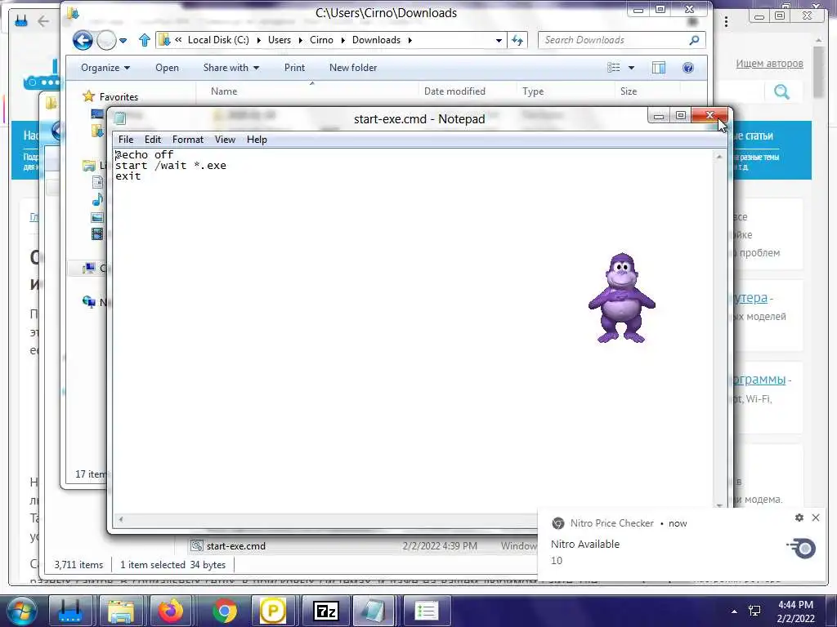Open the list app on taskbar
The width and height of the screenshot is (837, 627).
click(x=427, y=611)
